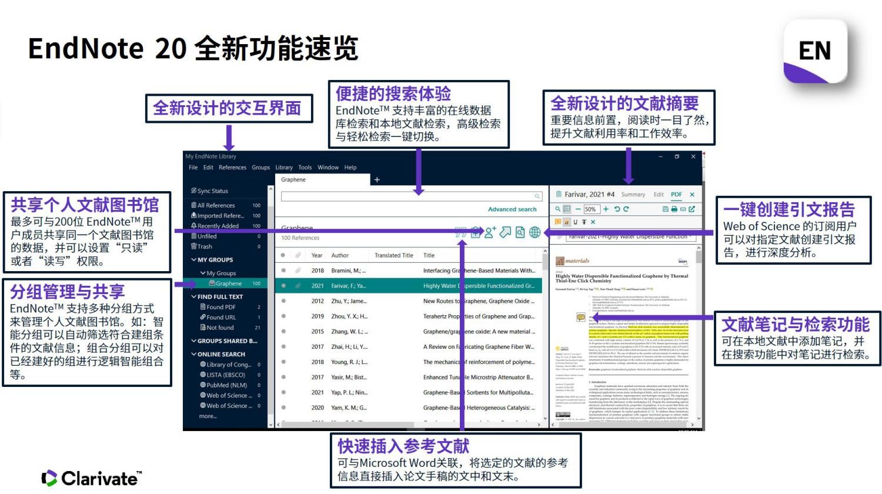
Task: Open the PDF in external window
Action: [x=692, y=209]
